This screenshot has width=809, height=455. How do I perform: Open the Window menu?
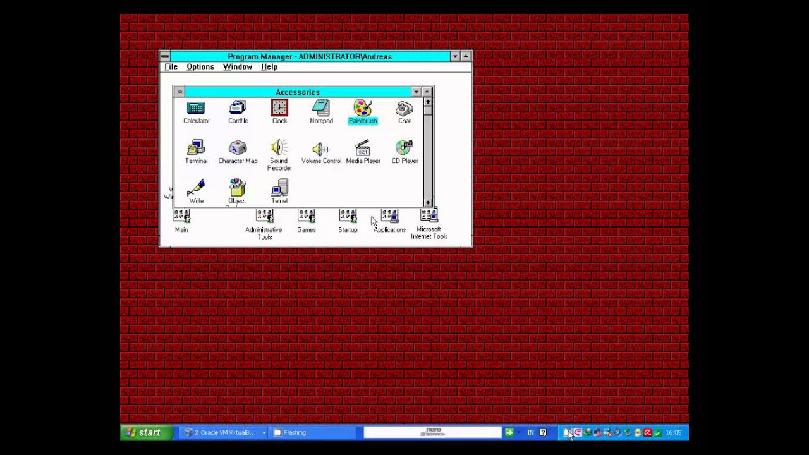[x=238, y=67]
